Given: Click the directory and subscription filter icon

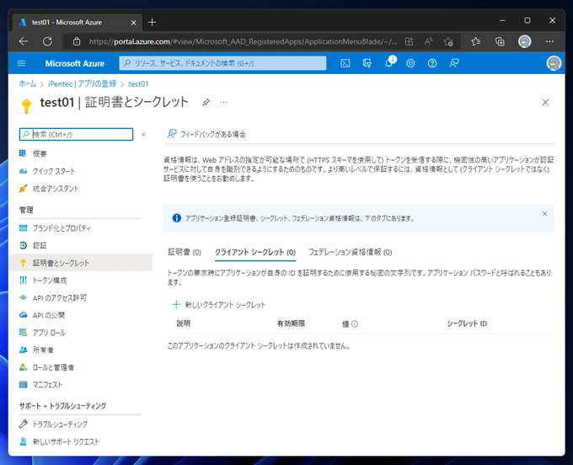Looking at the screenshot, I should (x=367, y=63).
